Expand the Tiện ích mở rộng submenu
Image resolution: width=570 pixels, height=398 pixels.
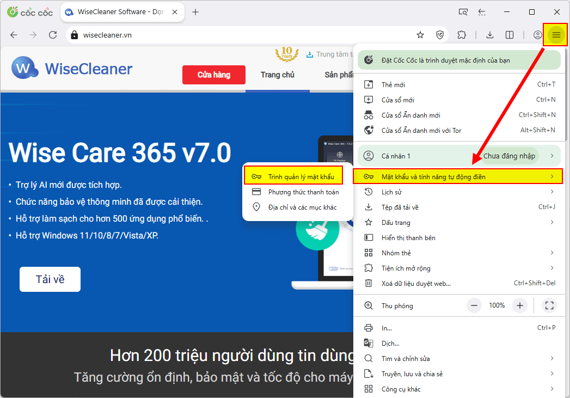459,268
